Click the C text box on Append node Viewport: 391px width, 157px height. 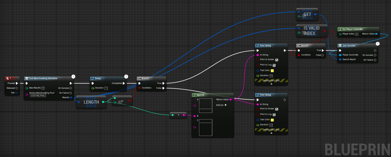click(206, 128)
